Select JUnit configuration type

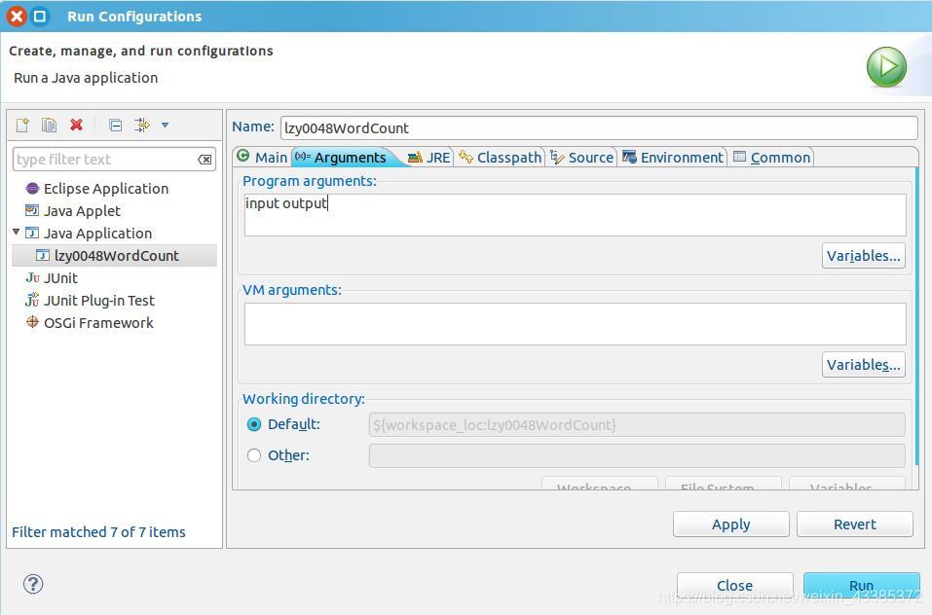60,277
